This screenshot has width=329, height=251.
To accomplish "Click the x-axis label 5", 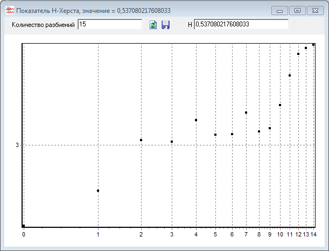I will [x=215, y=234].
